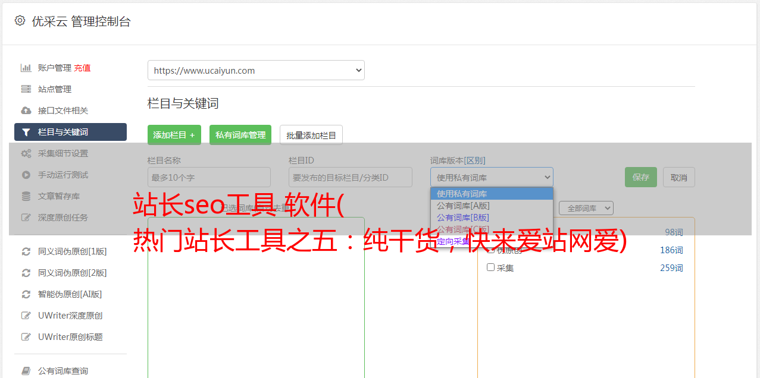The image size is (760, 378).
Task: Click the edit icon for UWriter原创标题
Action: [x=26, y=337]
